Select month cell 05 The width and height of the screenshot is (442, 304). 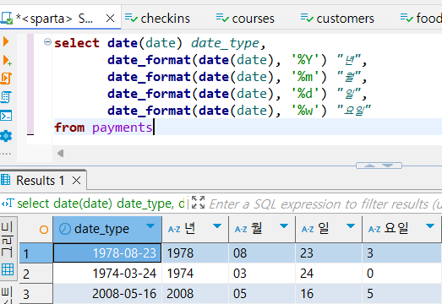pyautogui.click(x=262, y=294)
